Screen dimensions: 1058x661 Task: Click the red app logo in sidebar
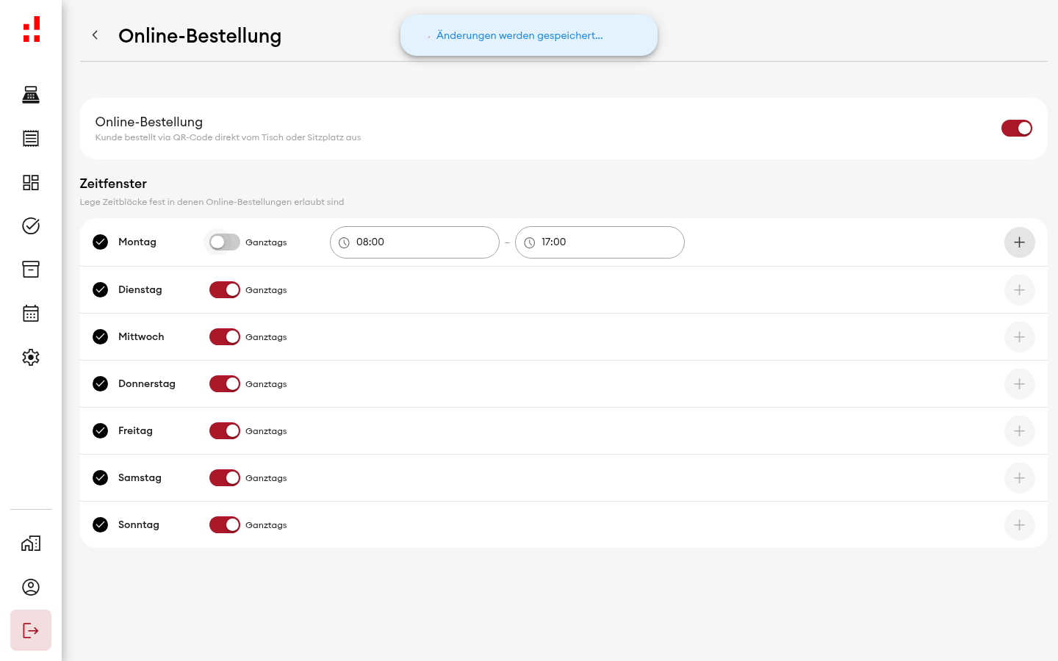click(x=32, y=29)
